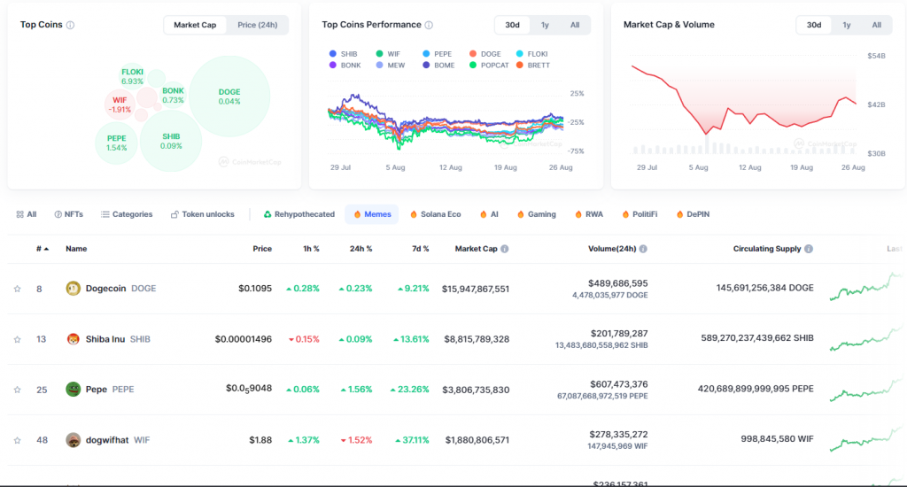Click Pepe market cap $3,806,735,830
The image size is (907, 487).
pyautogui.click(x=476, y=390)
